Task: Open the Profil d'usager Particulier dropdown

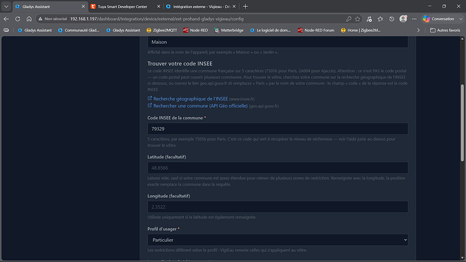Action: [278, 240]
